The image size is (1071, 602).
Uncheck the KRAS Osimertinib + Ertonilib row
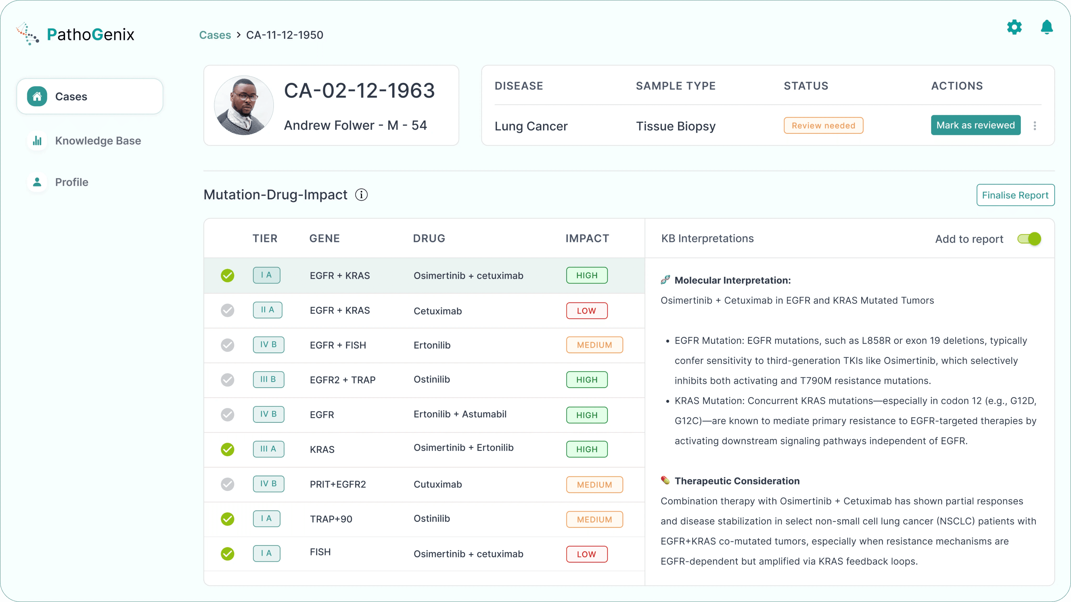[x=227, y=449]
